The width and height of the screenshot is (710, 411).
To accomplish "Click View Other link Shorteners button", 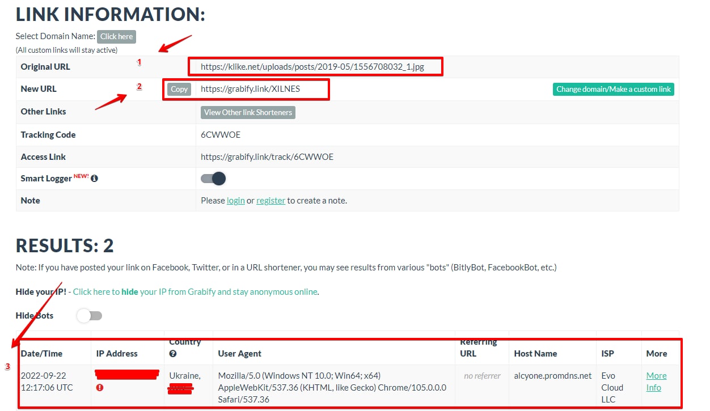I will coord(248,112).
